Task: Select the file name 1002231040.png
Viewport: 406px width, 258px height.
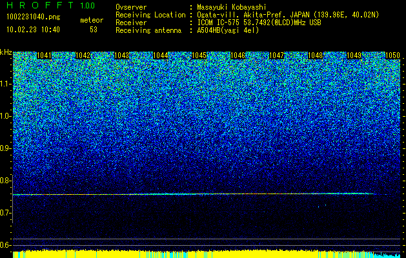Action: pyautogui.click(x=34, y=17)
